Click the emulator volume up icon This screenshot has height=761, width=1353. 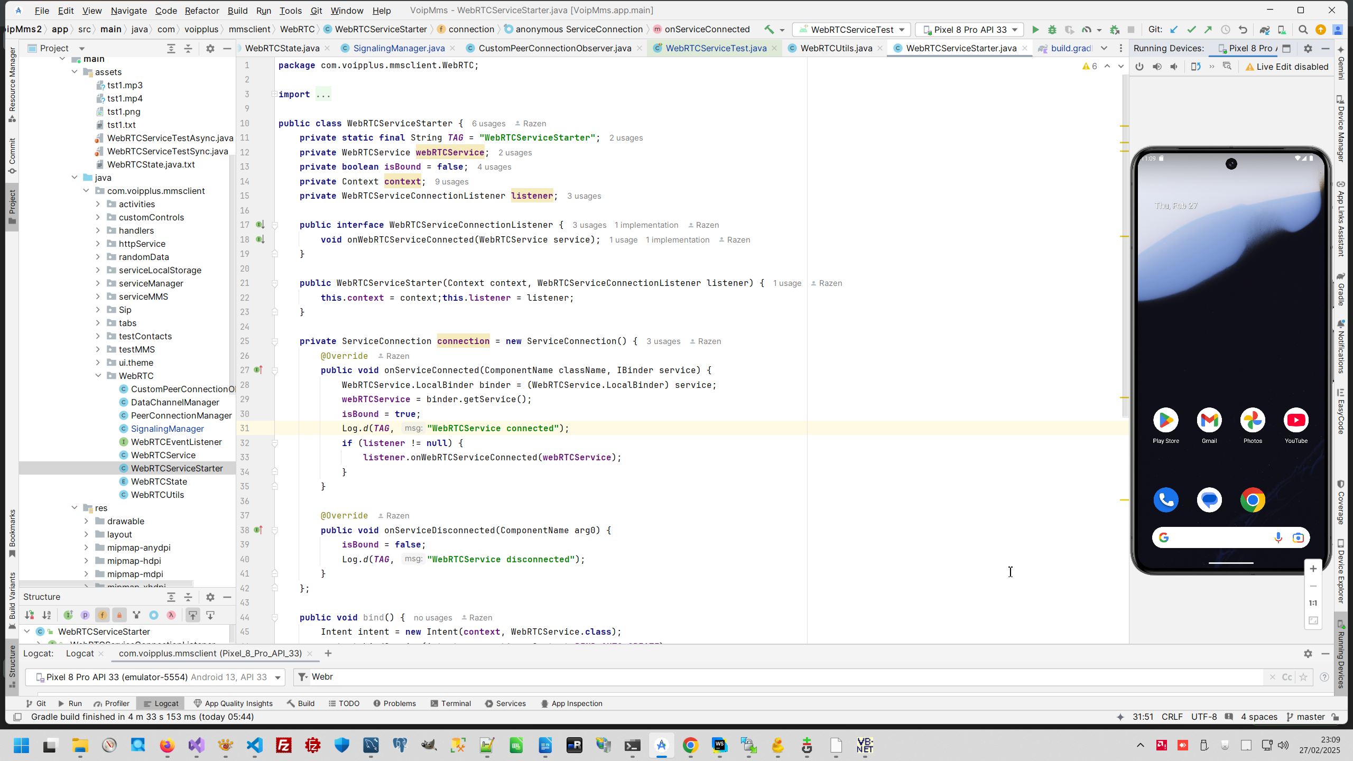[1157, 67]
